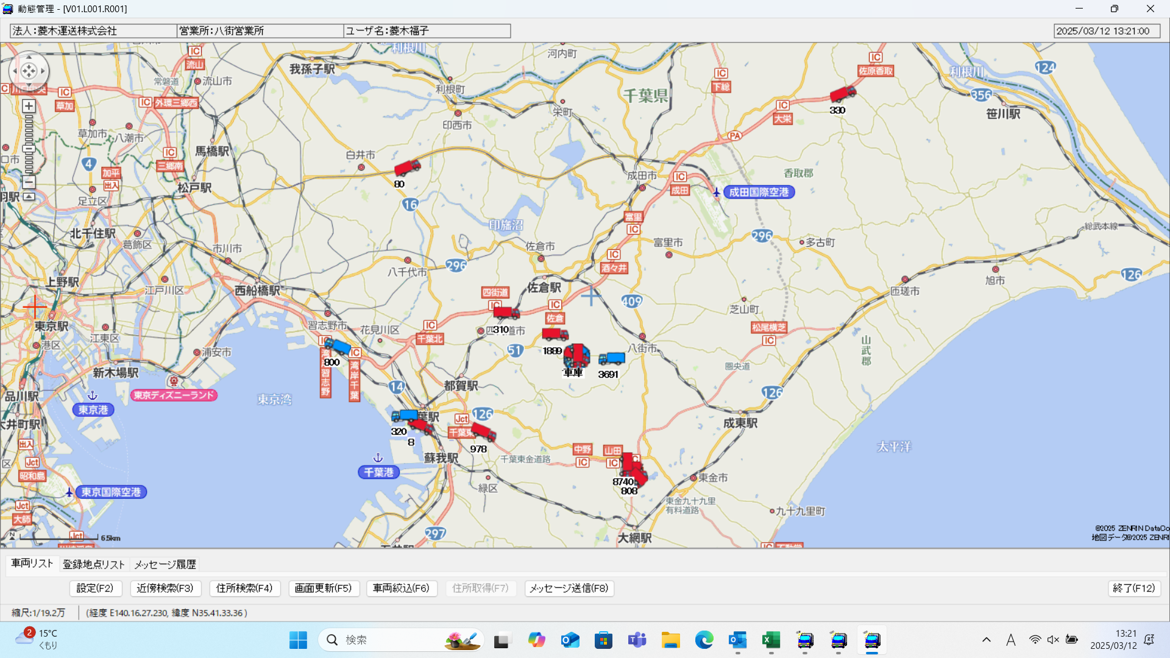
Task: Click the map pan-up arrow
Action: (x=29, y=57)
